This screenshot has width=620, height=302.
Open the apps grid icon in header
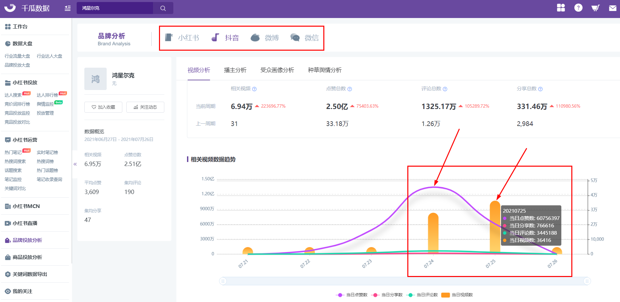[x=561, y=8]
